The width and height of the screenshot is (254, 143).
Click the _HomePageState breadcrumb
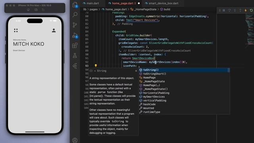pos(145,9)
